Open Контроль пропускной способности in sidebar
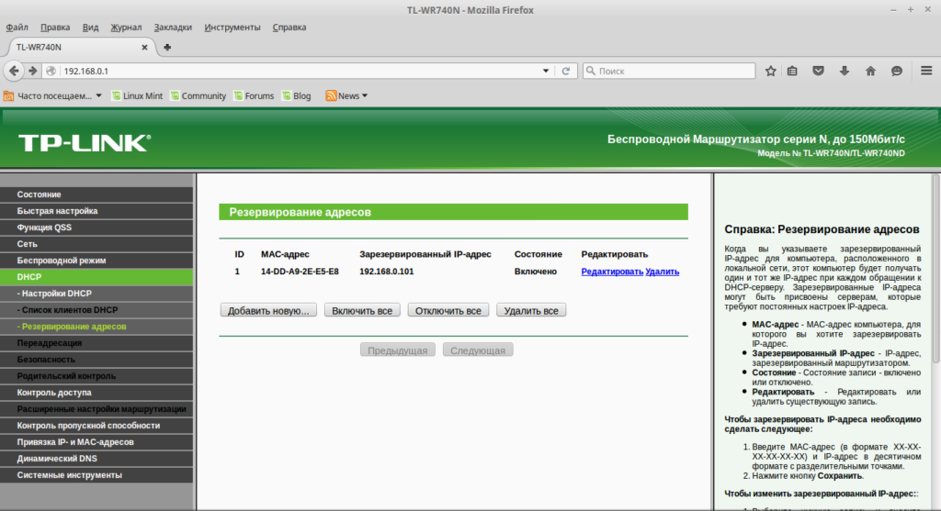Image resolution: width=941 pixels, height=511 pixels. coord(96,426)
